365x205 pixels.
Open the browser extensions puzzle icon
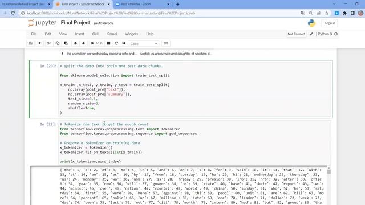point(344,13)
